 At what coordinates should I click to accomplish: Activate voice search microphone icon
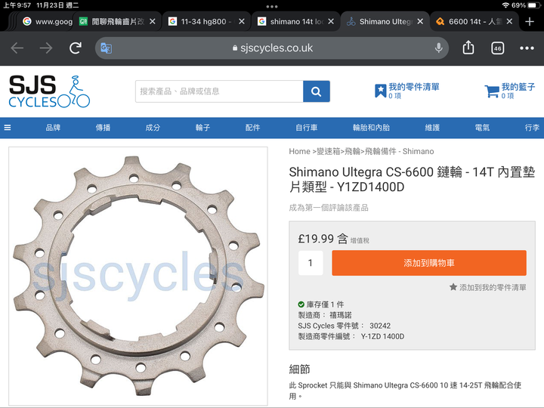pos(438,48)
